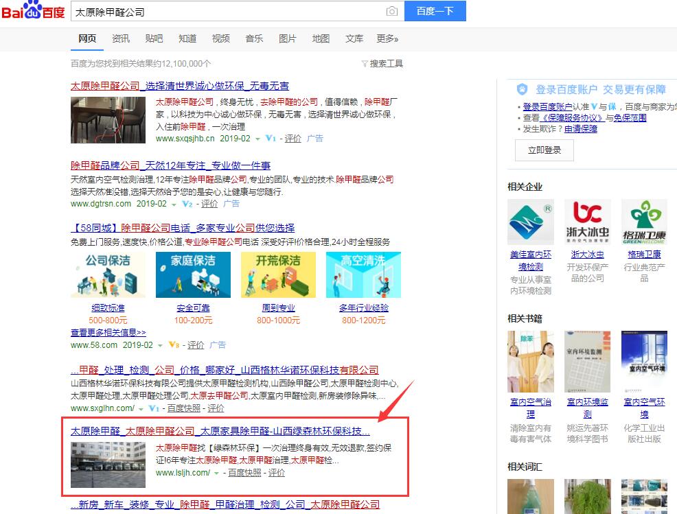677x514 pixels.
Task: Switch to the 图片 tab
Action: click(x=288, y=39)
